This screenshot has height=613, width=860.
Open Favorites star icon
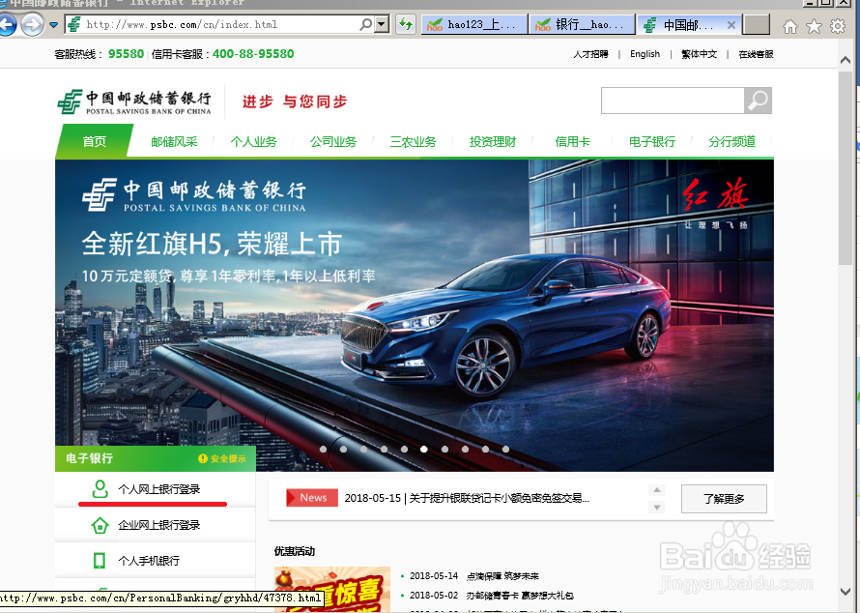click(x=814, y=26)
